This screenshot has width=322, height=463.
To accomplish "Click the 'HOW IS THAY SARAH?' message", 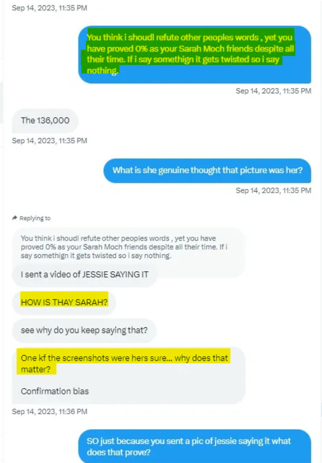I will tap(64, 302).
